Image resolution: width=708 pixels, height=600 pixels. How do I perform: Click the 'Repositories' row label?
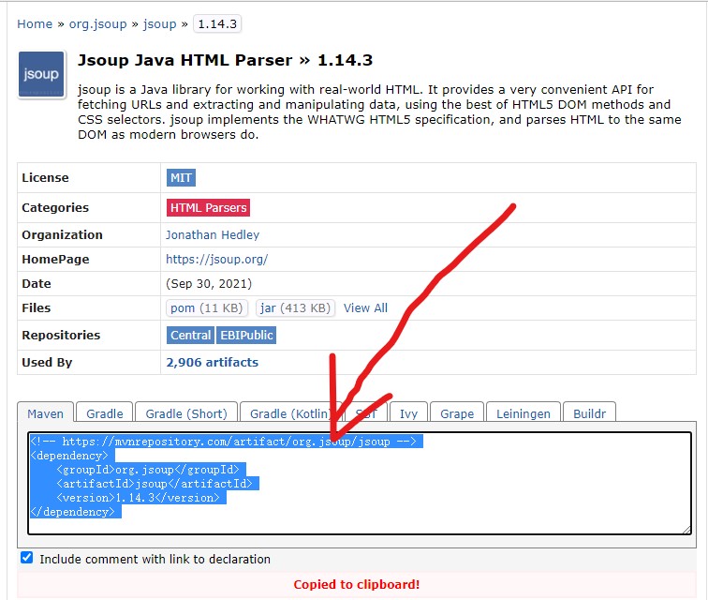[61, 335]
